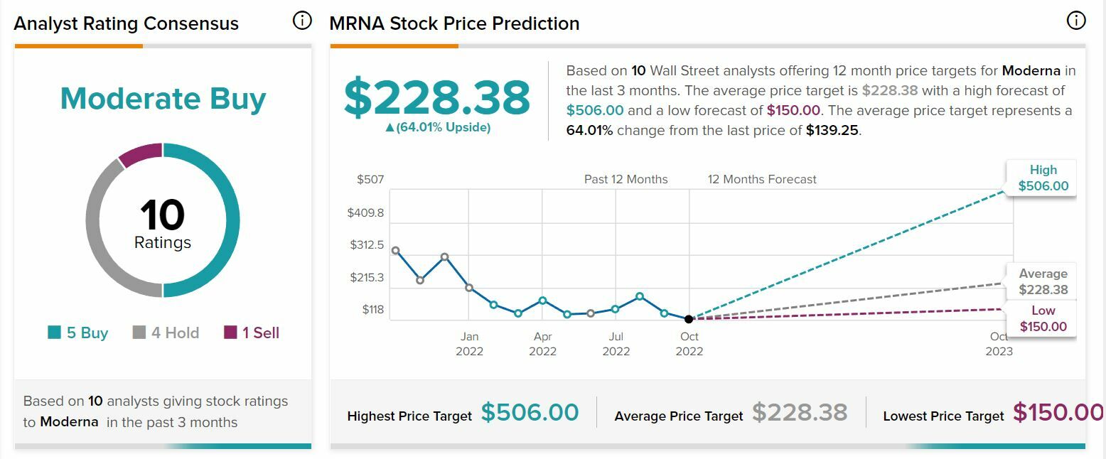Click the purple Sell legend square
Viewport: 1106px width, 459px height.
[x=230, y=333]
